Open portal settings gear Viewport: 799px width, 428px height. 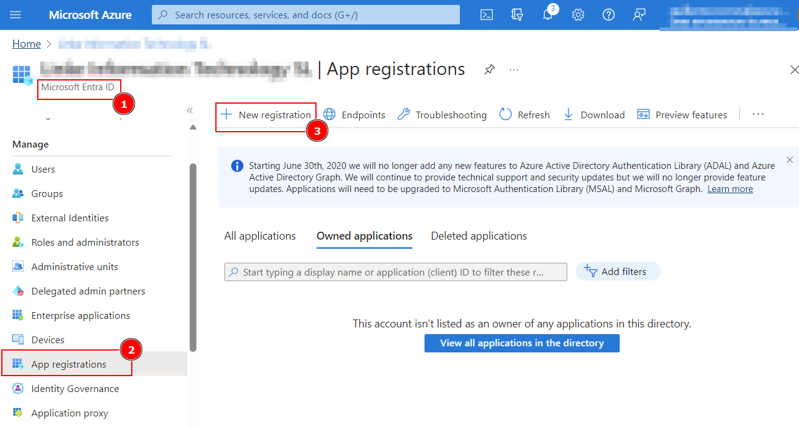[x=578, y=15]
